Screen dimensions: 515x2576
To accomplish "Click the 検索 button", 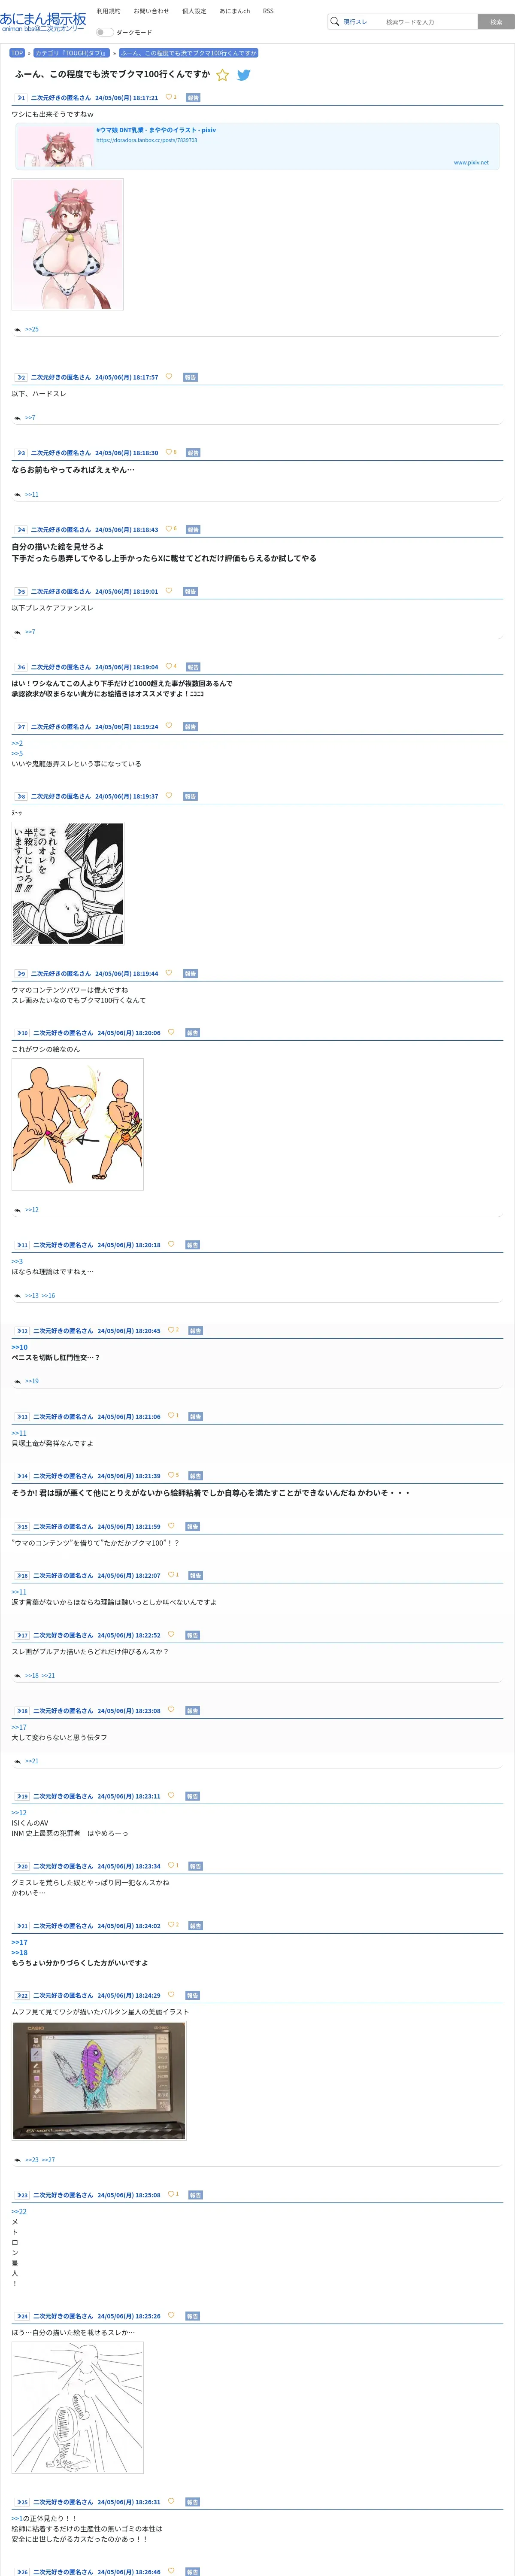I will (496, 22).
